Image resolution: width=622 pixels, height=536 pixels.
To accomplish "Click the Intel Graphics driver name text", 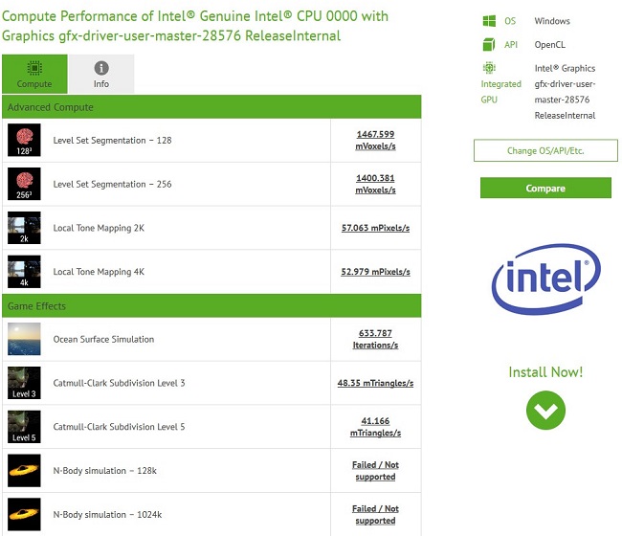I will [565, 92].
